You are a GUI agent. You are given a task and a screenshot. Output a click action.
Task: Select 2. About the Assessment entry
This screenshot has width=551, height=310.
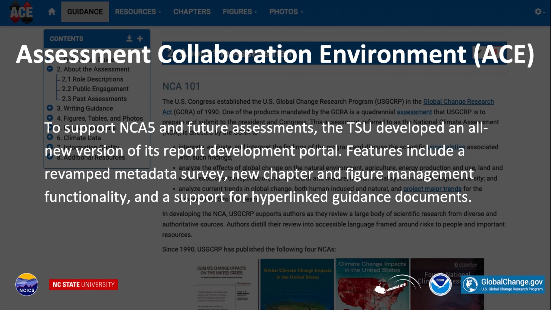[93, 69]
